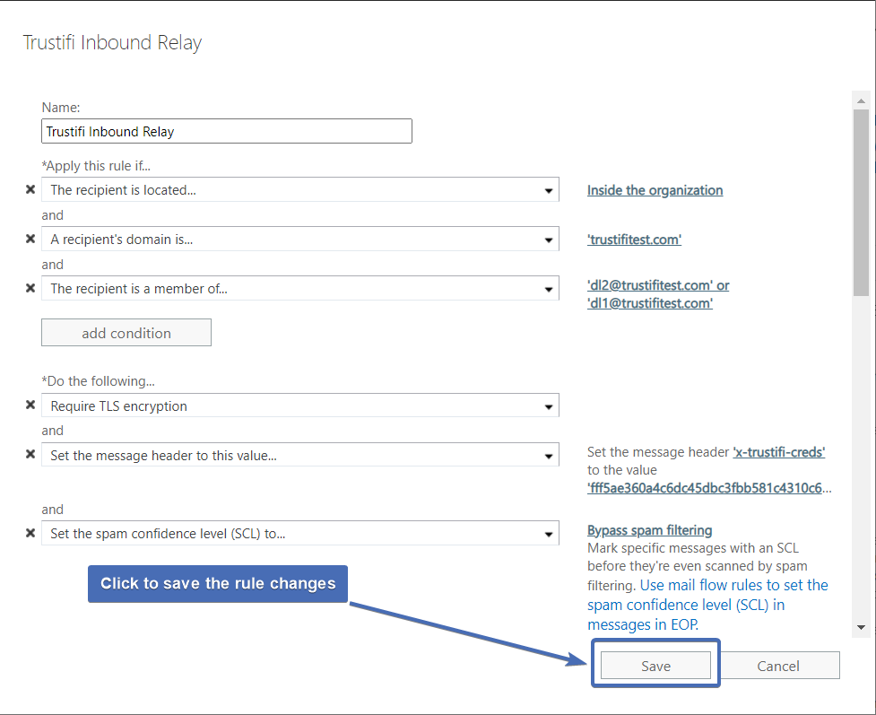
Task: Click the vertical scrollbar thumb
Action: (x=861, y=203)
